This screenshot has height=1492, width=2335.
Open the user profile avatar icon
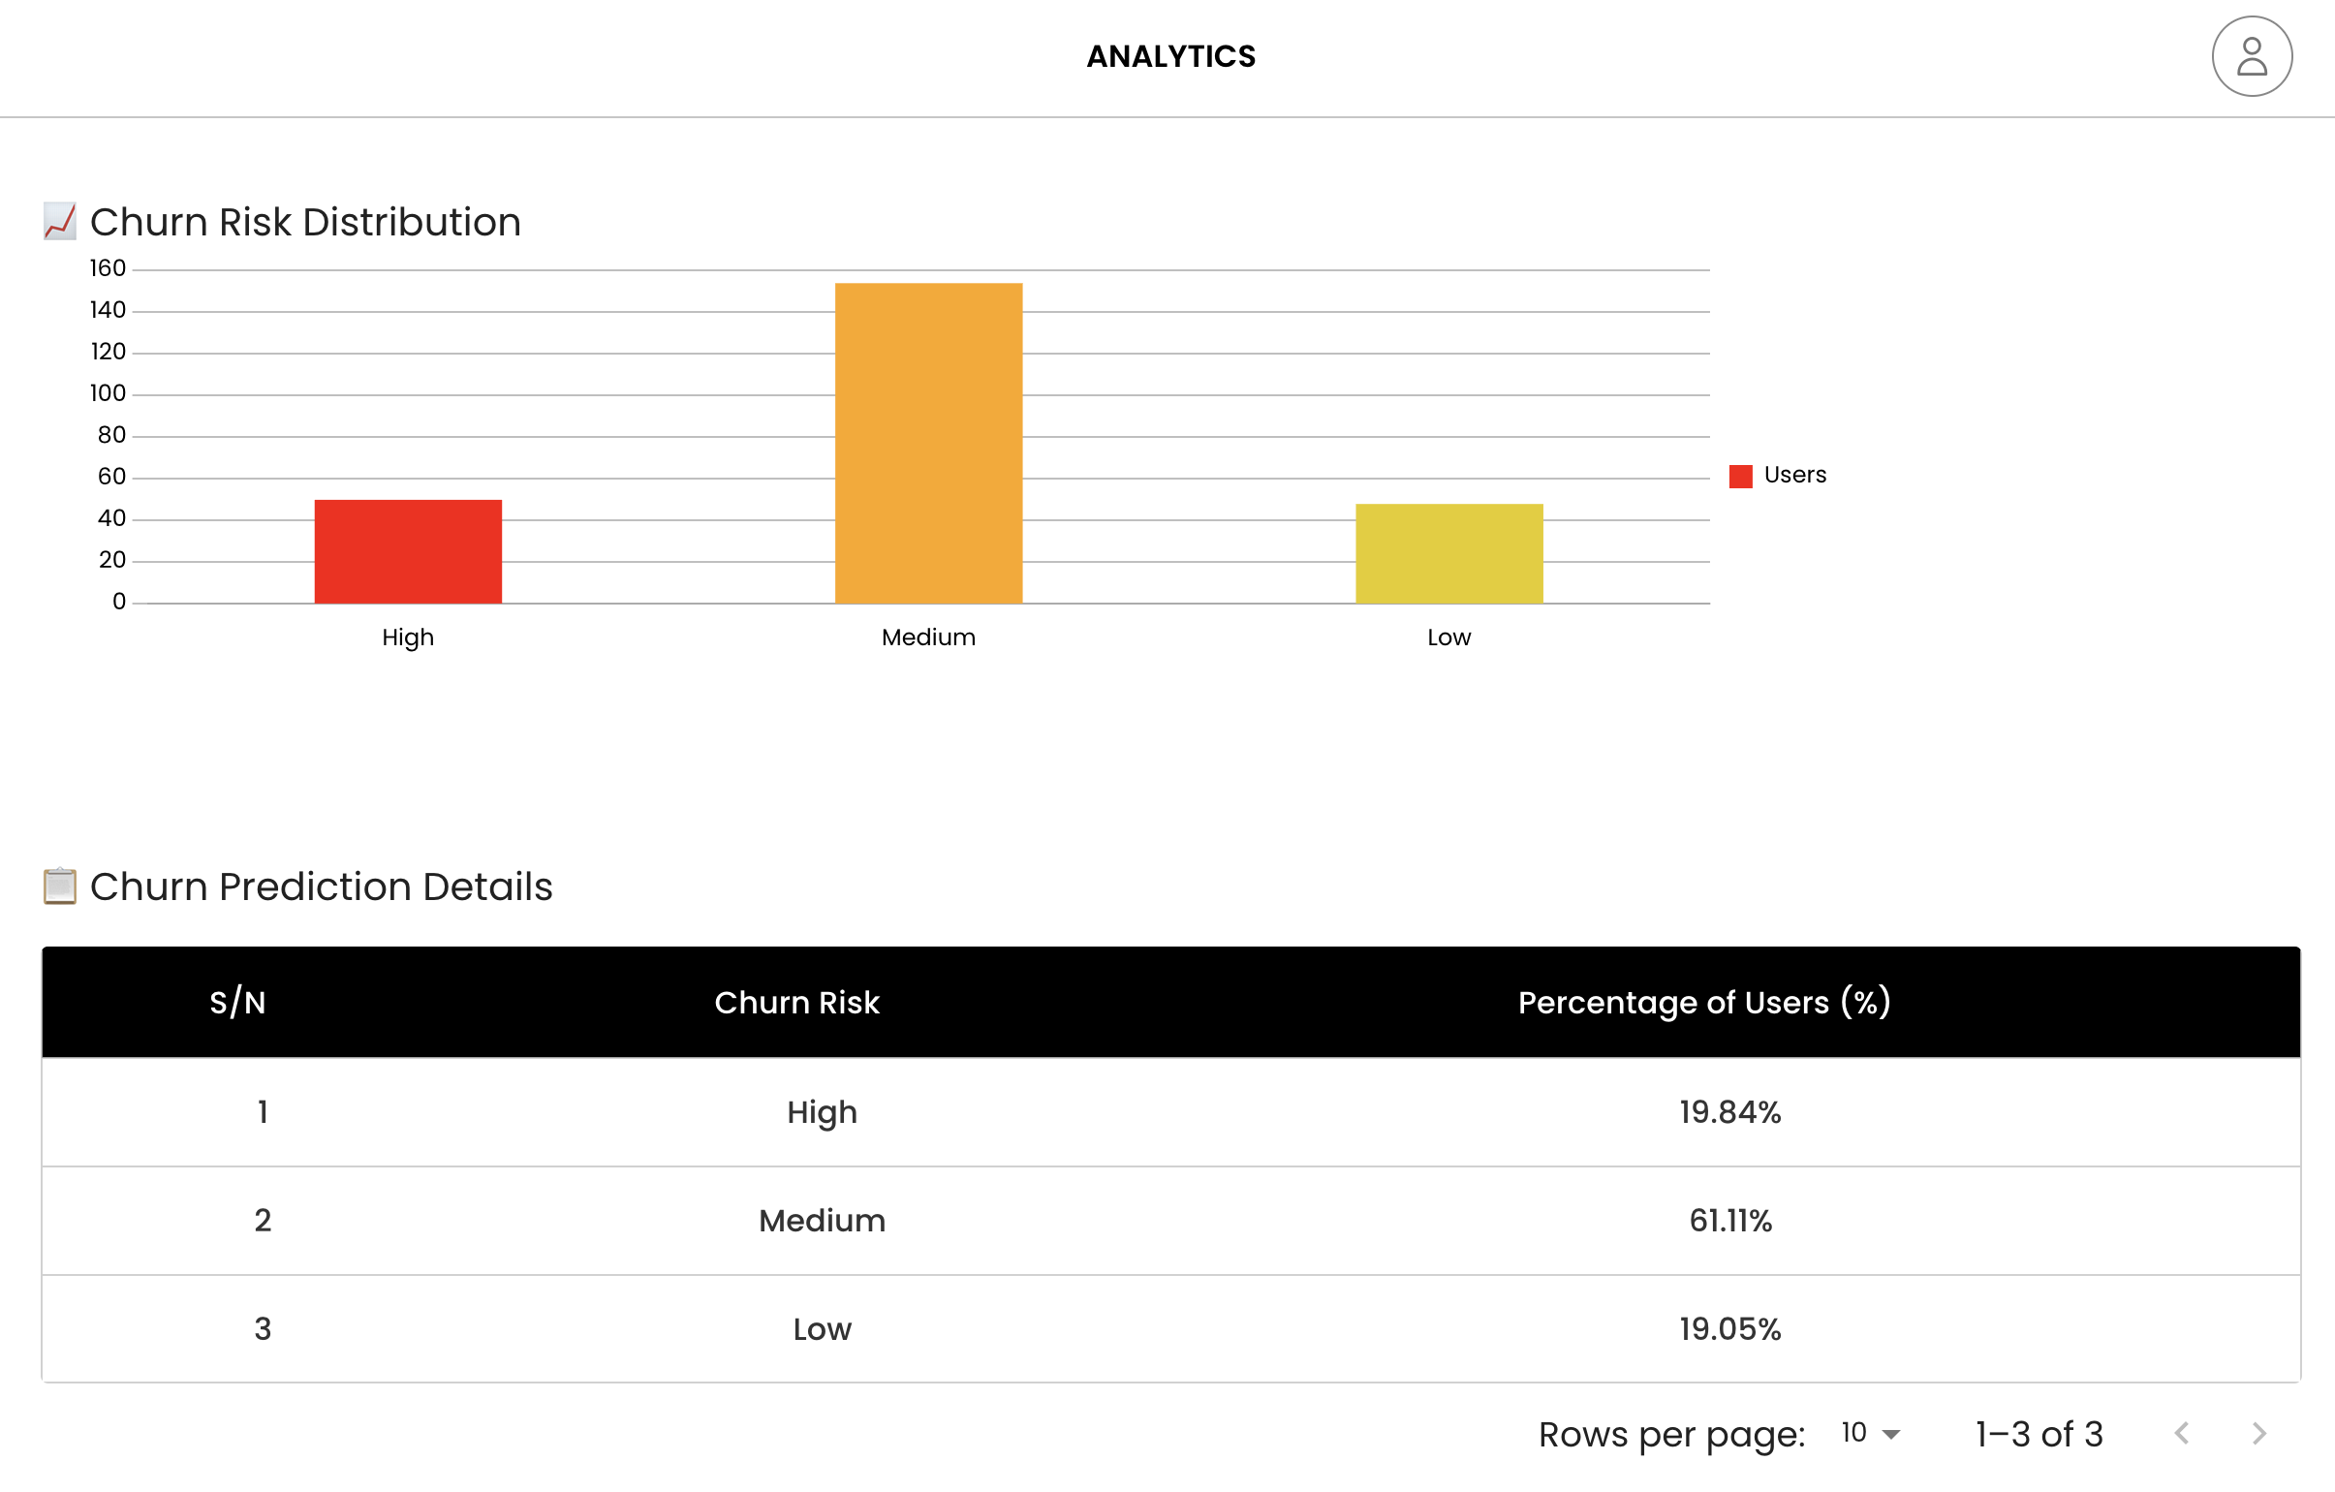click(2251, 56)
